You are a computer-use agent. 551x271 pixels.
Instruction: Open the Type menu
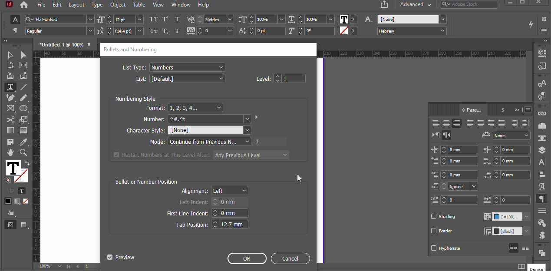(x=97, y=5)
